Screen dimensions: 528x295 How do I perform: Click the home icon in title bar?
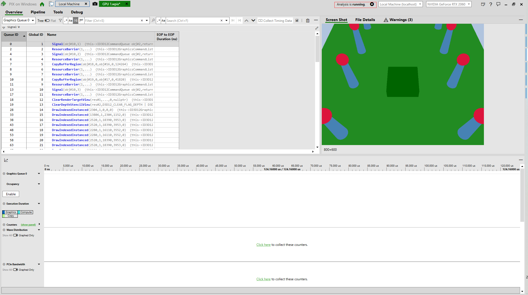point(42,4)
